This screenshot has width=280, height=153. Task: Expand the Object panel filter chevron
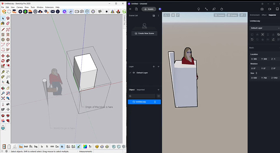(x=158, y=90)
